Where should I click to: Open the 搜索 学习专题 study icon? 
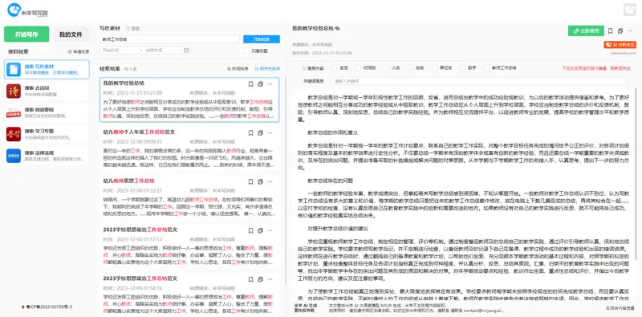click(13, 134)
